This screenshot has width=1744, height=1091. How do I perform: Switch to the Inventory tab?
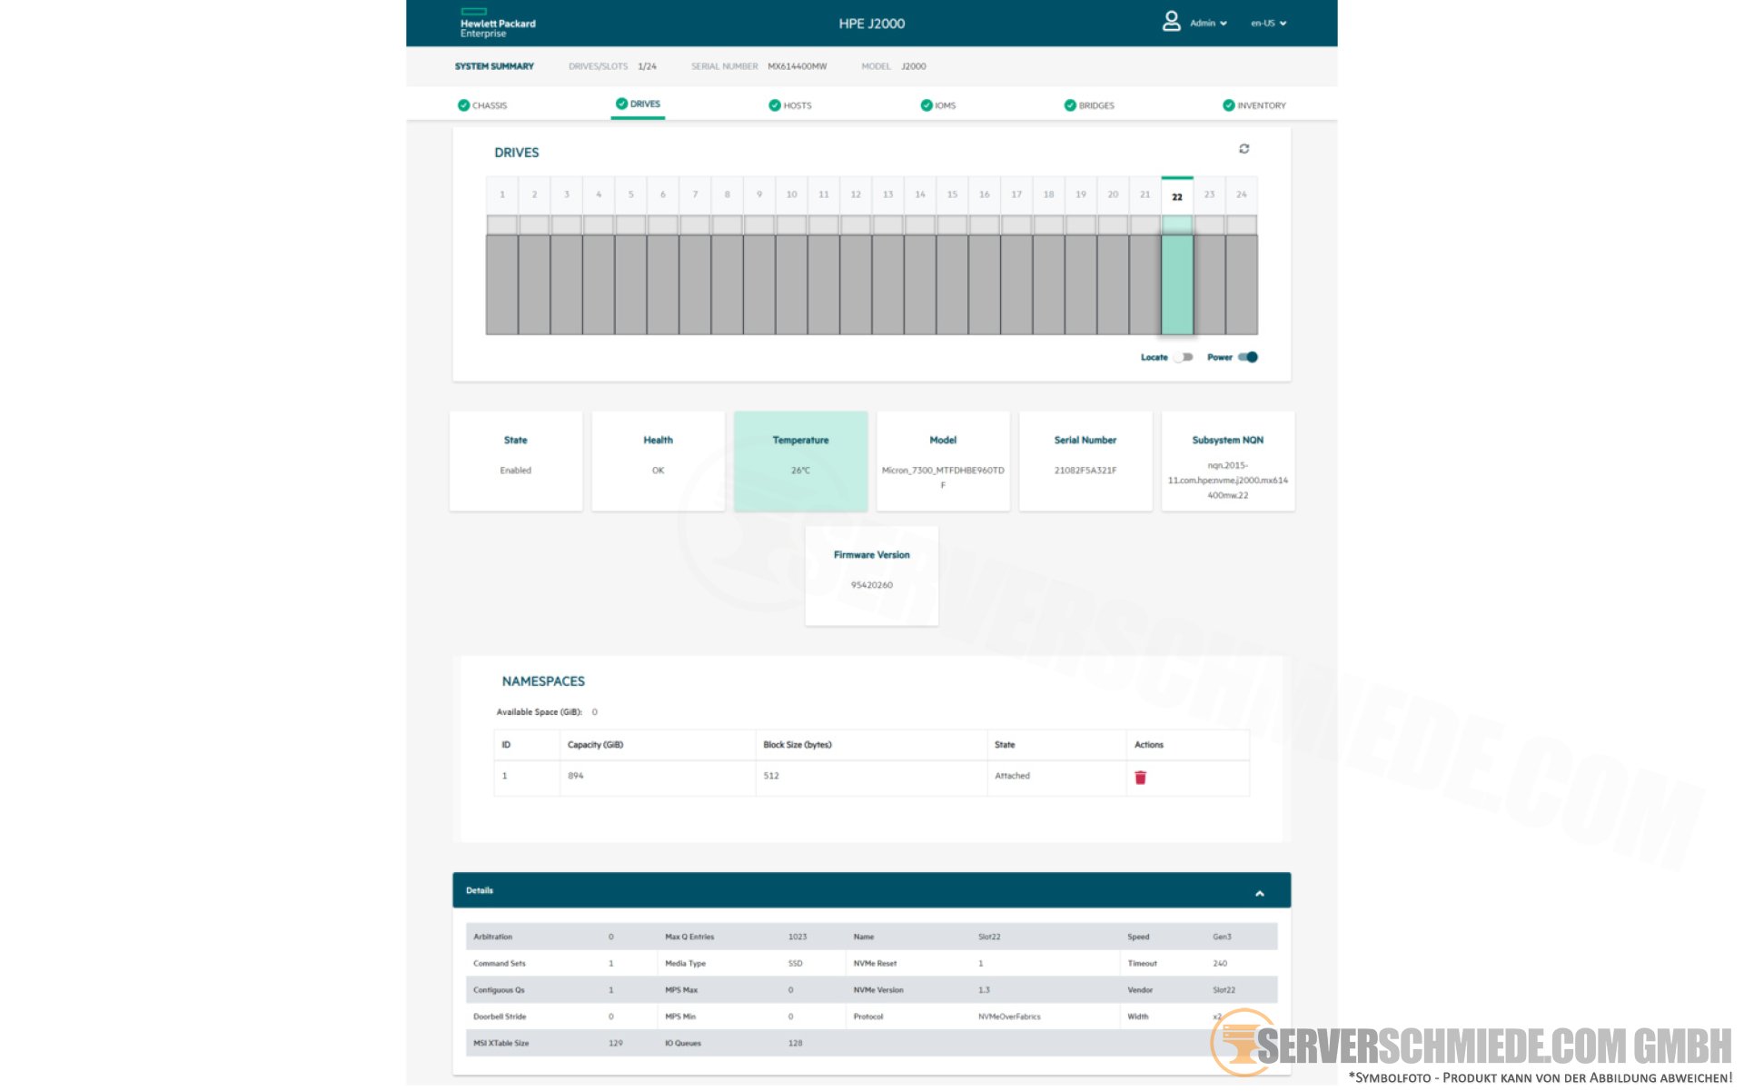[1260, 105]
